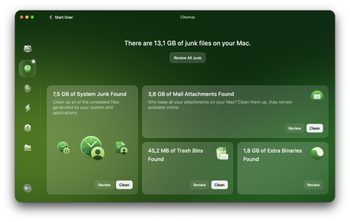
Task: Click the '7,5 GB of System Junk Found' heading
Action: tap(89, 94)
